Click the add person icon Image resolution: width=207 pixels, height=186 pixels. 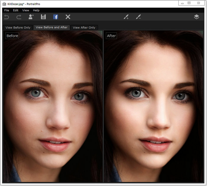tap(31, 17)
